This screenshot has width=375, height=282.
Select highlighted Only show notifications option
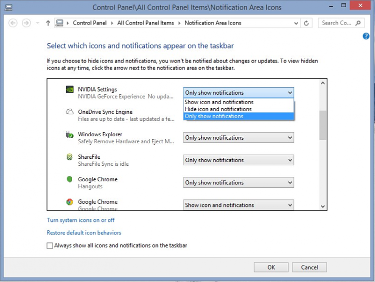click(x=238, y=116)
